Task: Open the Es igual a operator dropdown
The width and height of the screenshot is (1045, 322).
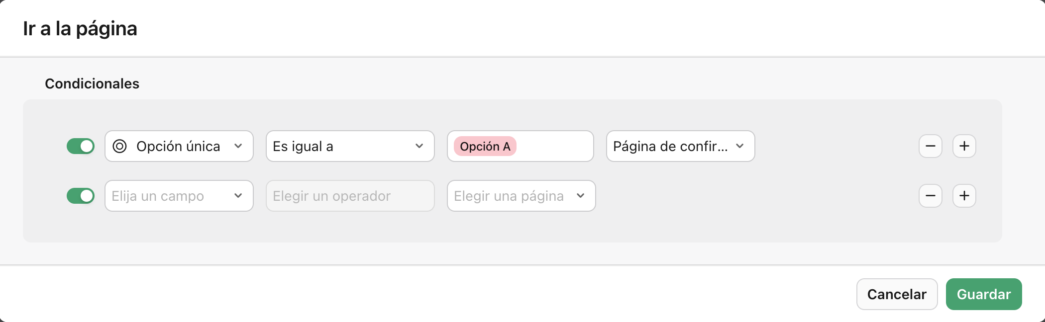Action: click(x=350, y=146)
